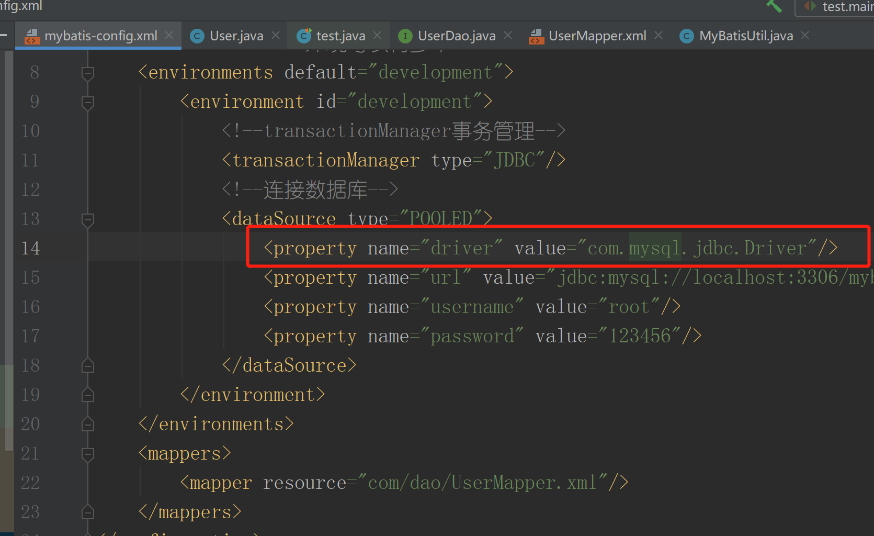Close the test.java tab
Viewport: 874px width, 536px height.
(x=377, y=36)
